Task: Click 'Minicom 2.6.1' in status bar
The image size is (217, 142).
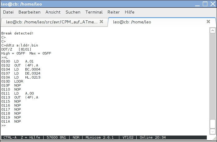Action: [x=100, y=137]
